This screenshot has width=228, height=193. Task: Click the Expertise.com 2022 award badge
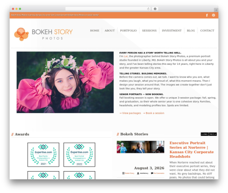(79, 155)
